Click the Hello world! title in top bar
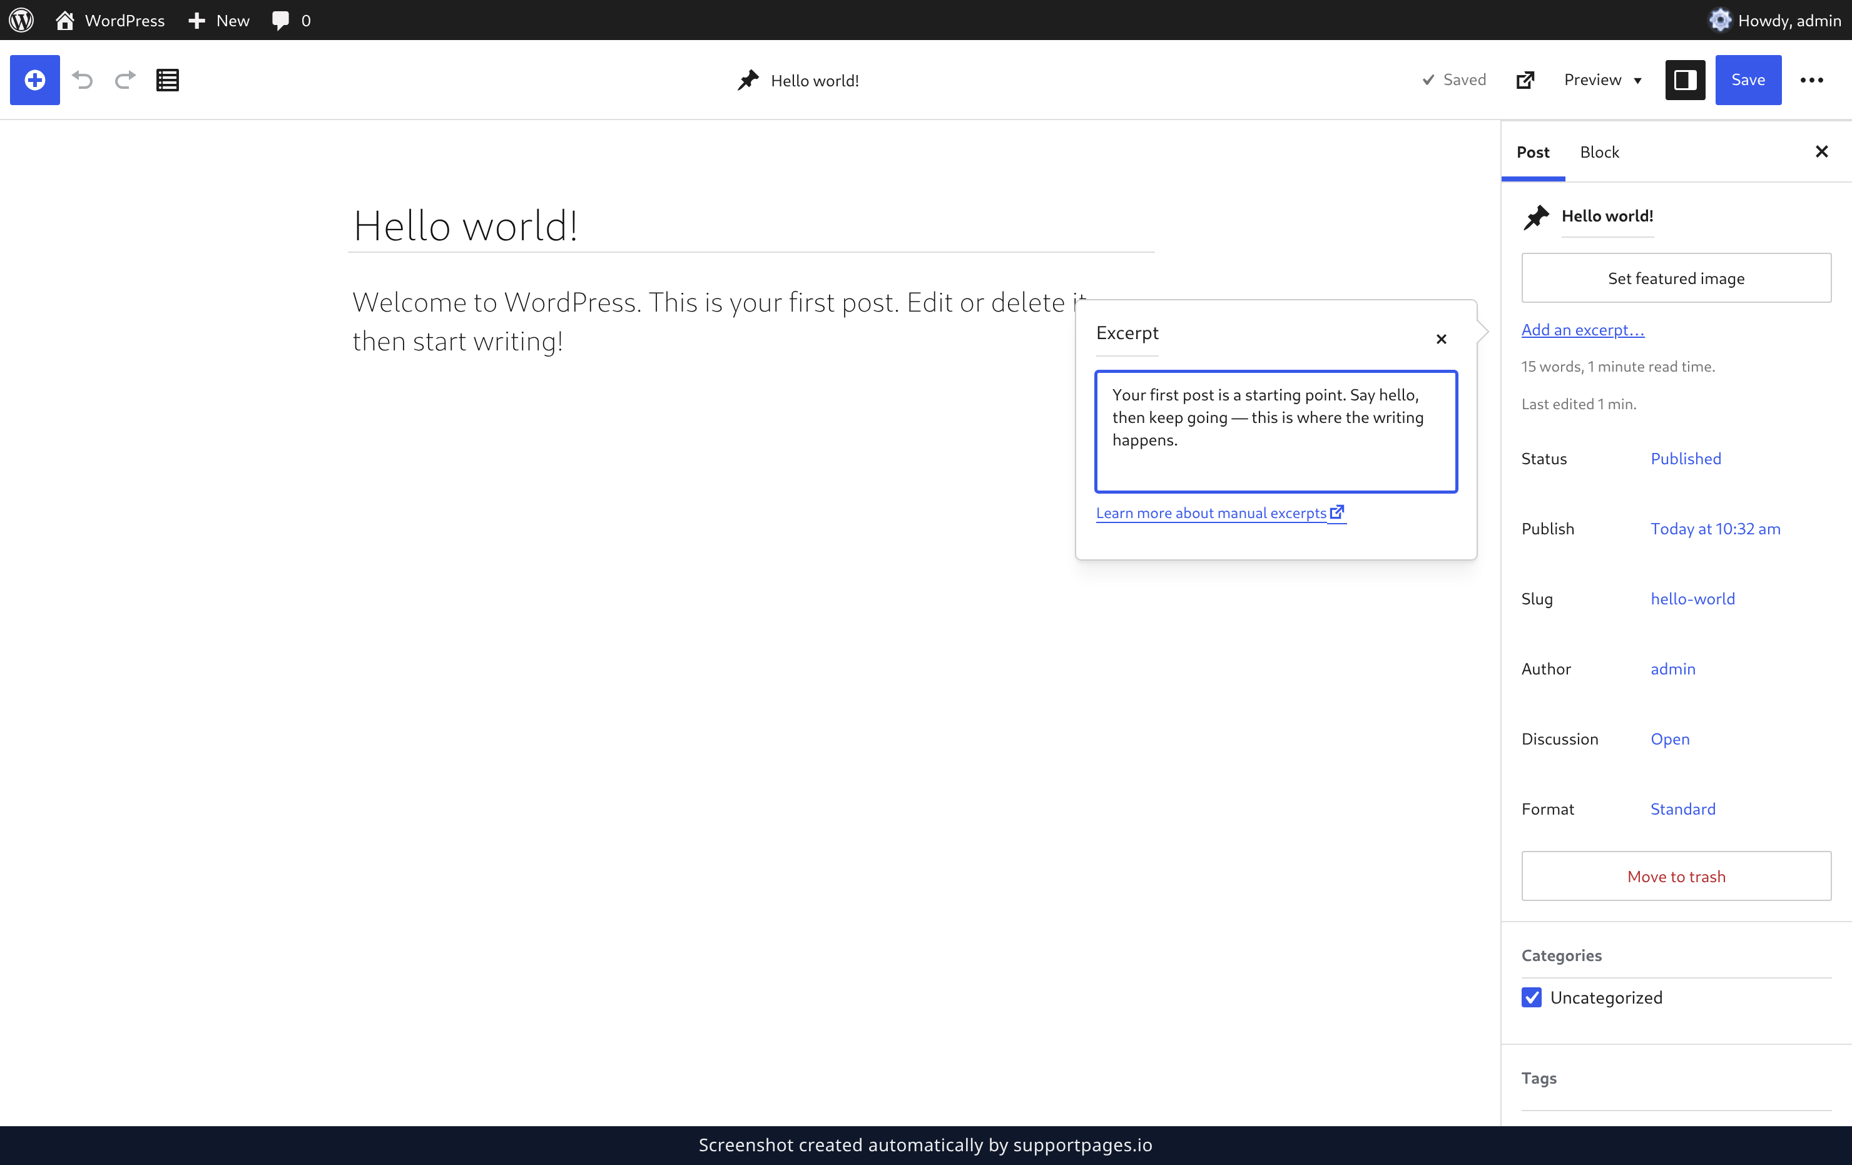The width and height of the screenshot is (1852, 1165). pyautogui.click(x=815, y=81)
